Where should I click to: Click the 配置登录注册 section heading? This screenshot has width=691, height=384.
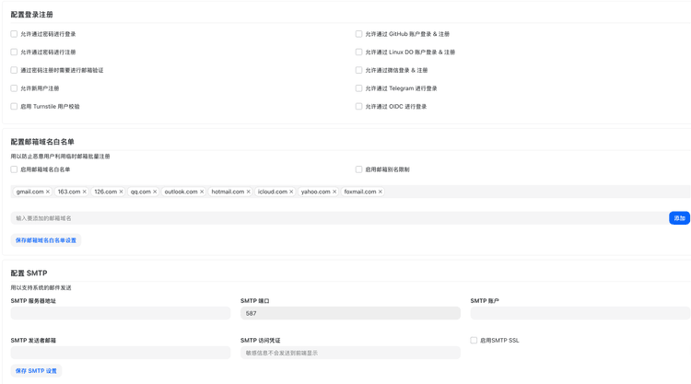[x=31, y=15]
